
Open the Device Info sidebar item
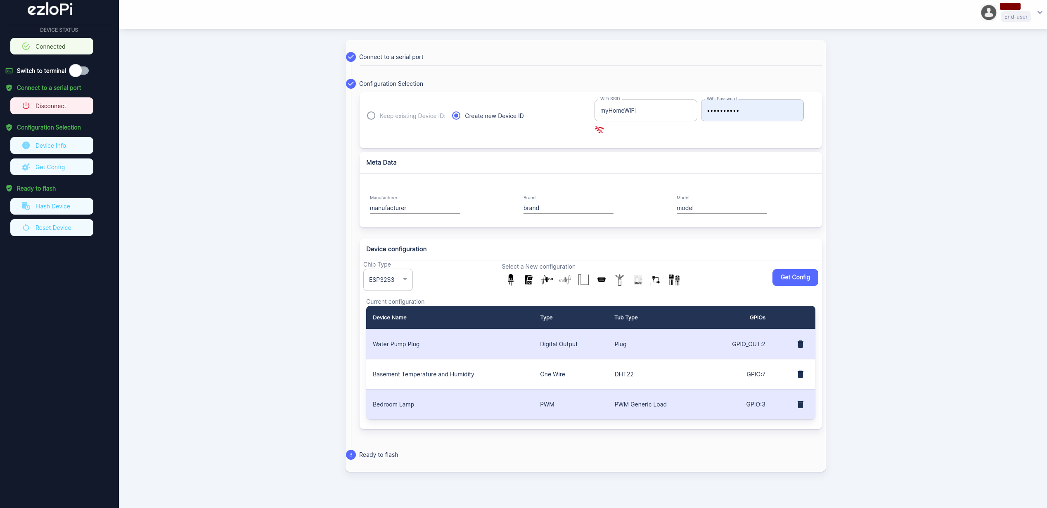[52, 145]
